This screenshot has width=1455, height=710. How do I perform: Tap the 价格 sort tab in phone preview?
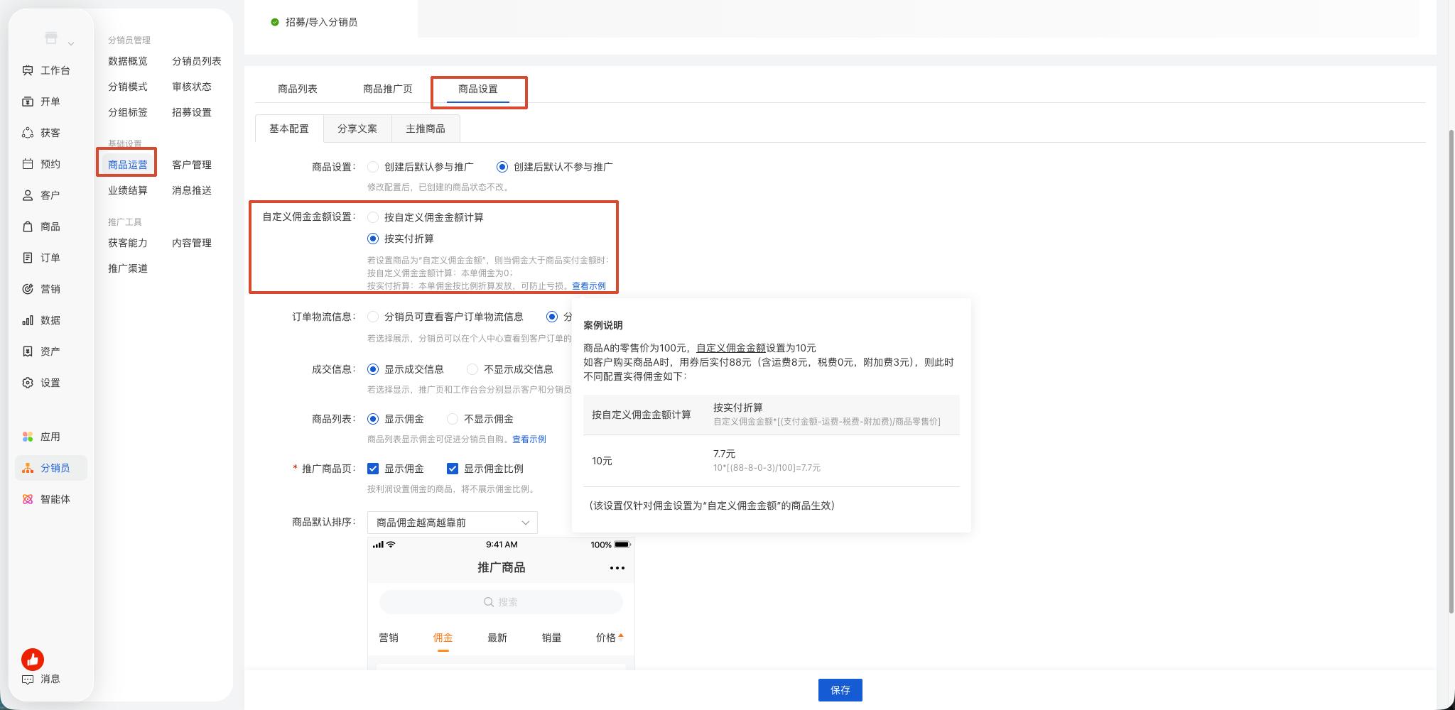point(609,638)
